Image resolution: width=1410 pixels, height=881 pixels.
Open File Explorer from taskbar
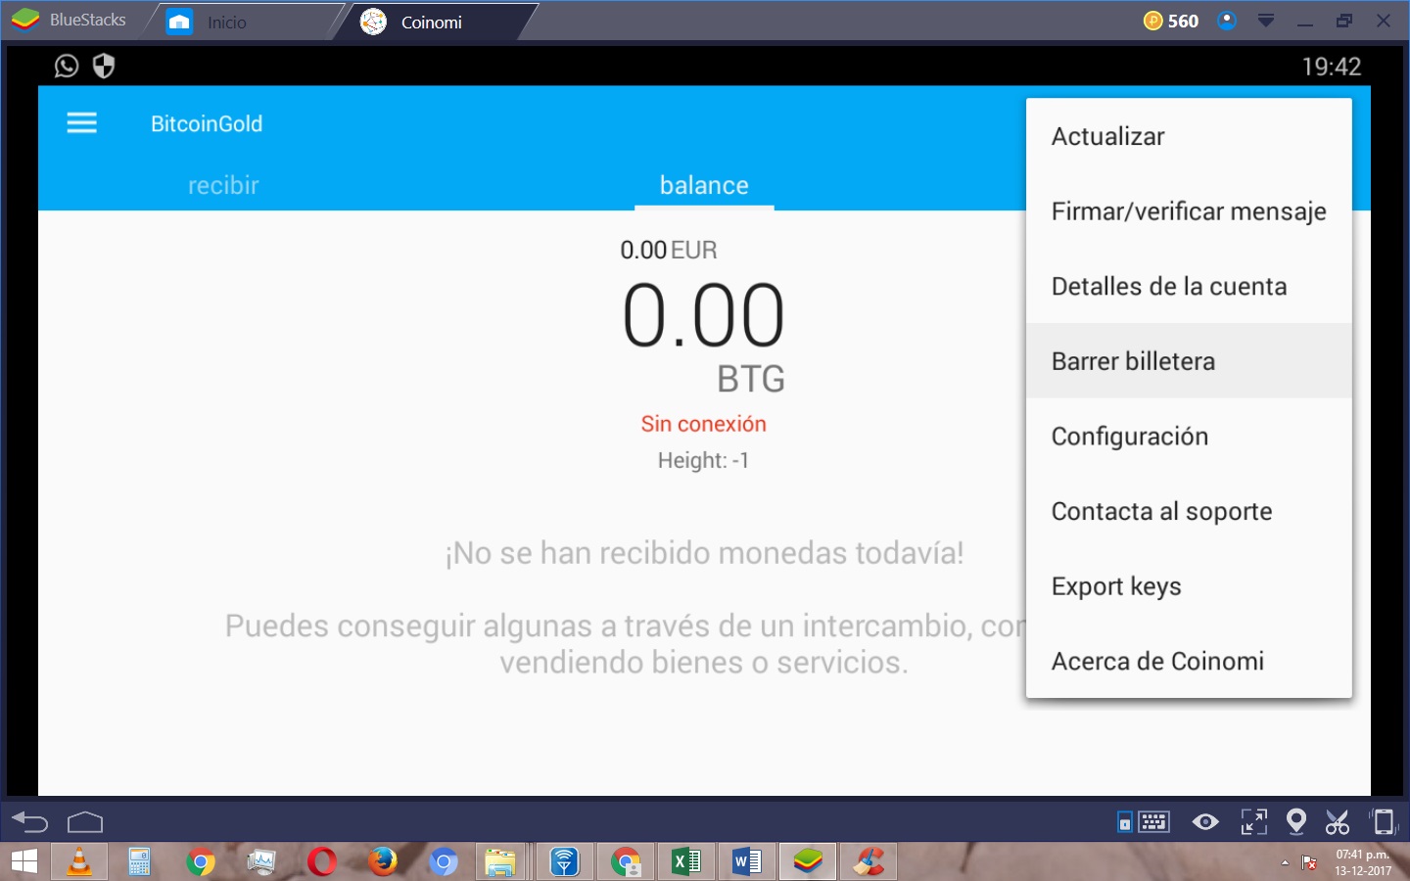[500, 862]
